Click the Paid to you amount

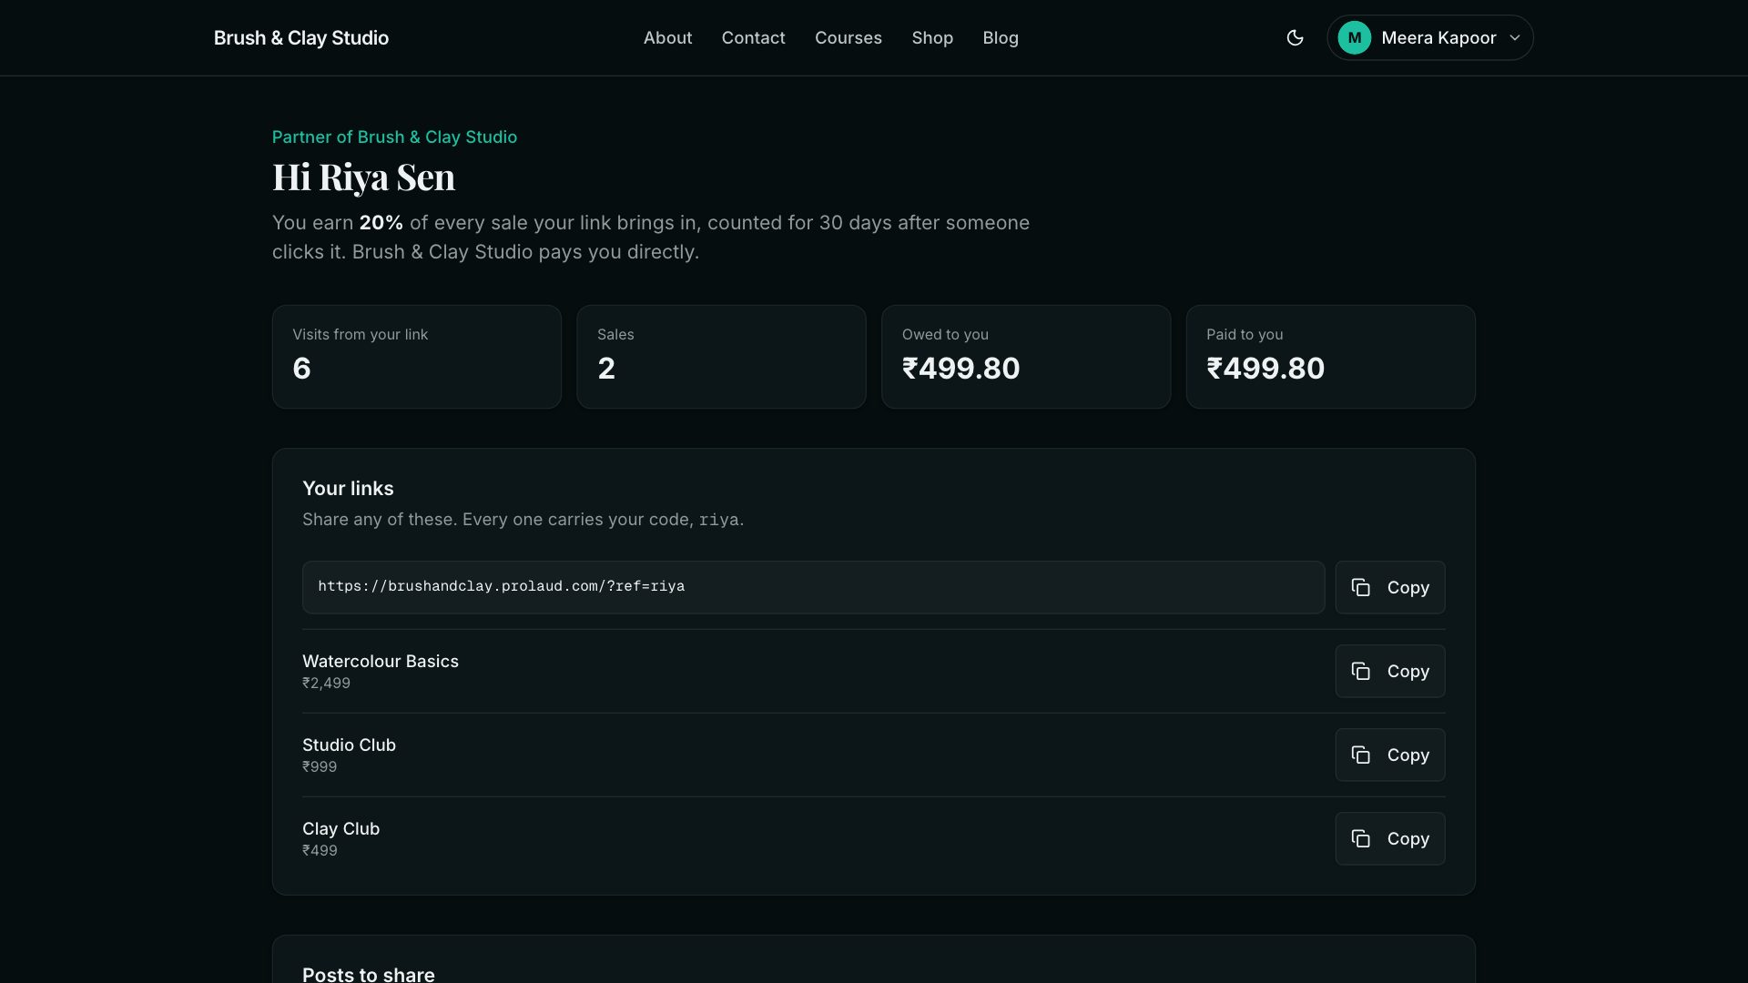click(1265, 368)
